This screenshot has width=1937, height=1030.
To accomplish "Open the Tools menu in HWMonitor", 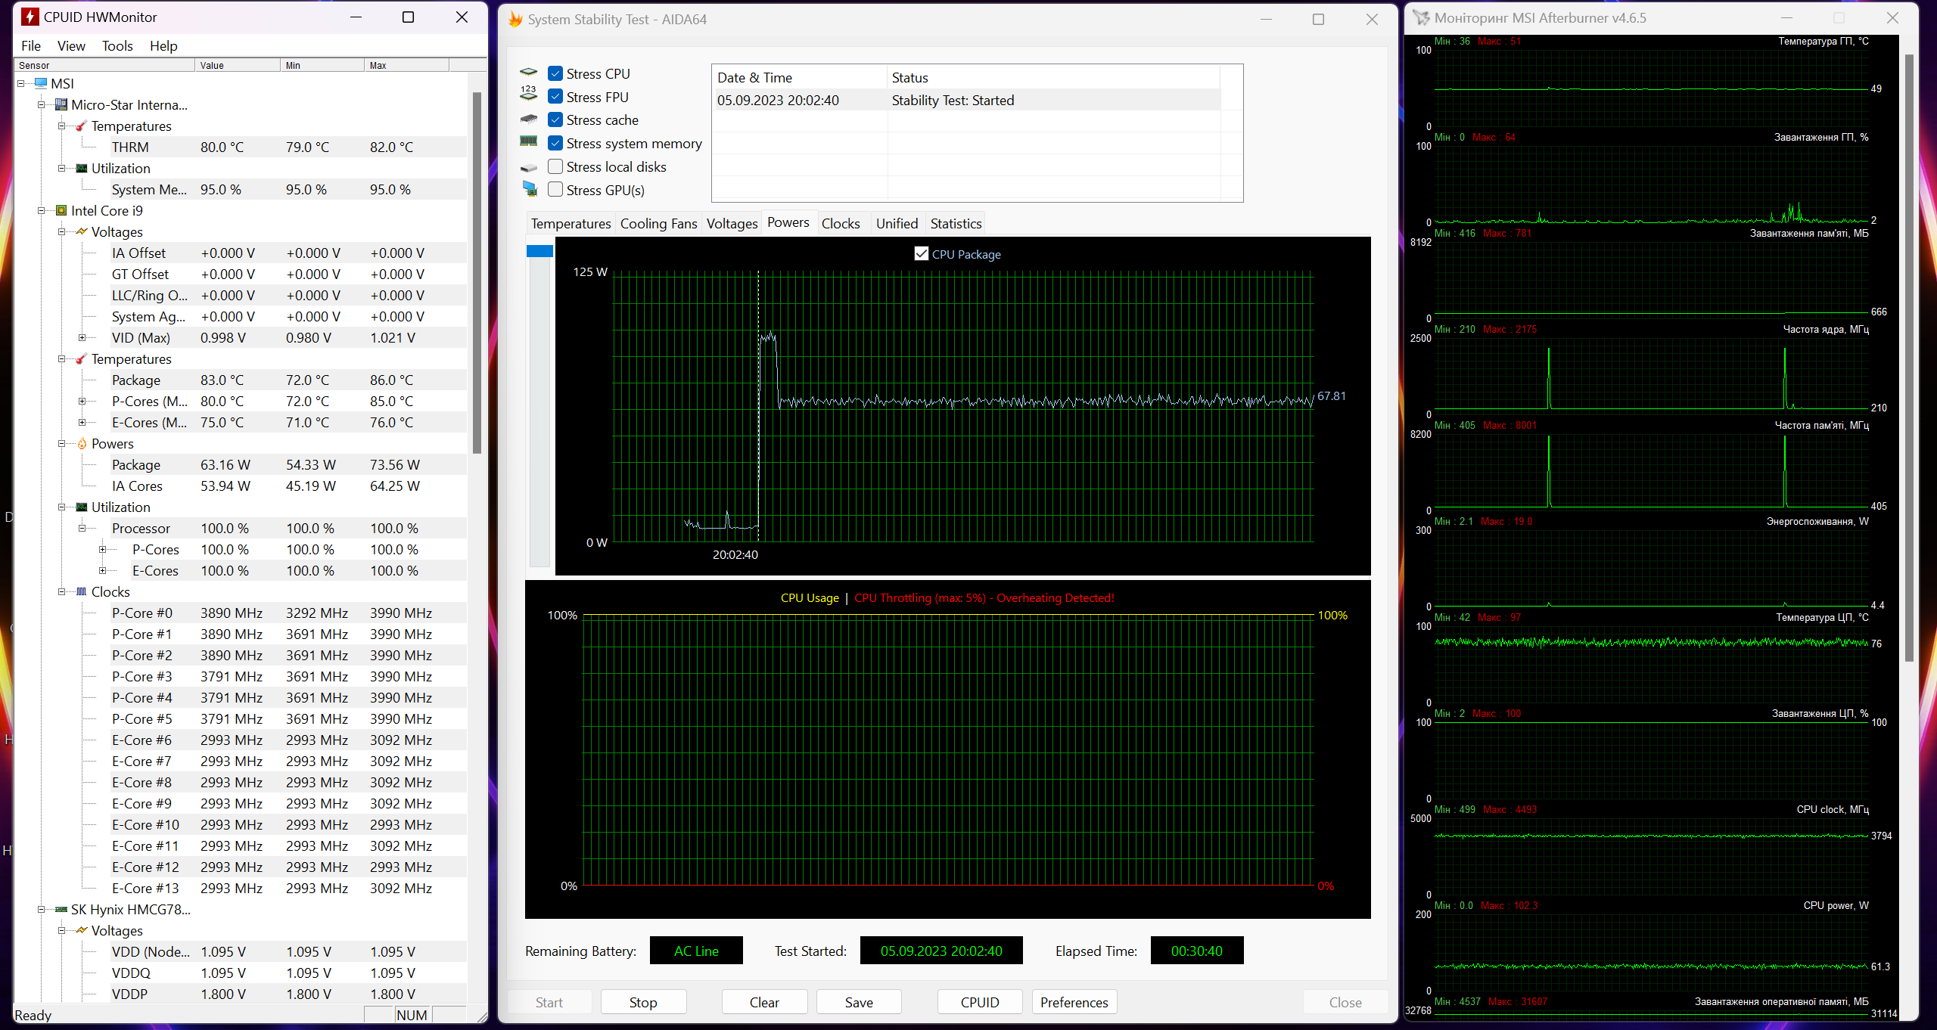I will coord(117,45).
